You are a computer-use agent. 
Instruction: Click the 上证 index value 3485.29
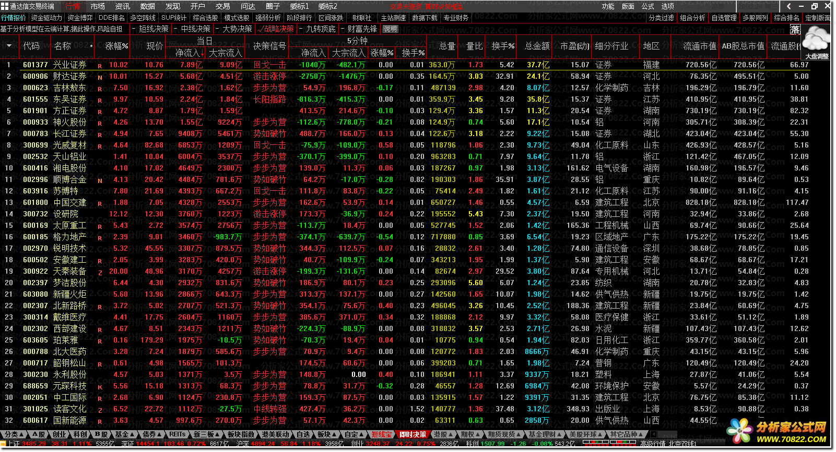click(34, 444)
